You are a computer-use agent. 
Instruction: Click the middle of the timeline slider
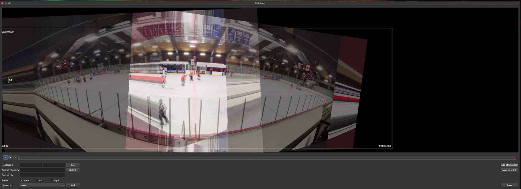[x=267, y=158]
